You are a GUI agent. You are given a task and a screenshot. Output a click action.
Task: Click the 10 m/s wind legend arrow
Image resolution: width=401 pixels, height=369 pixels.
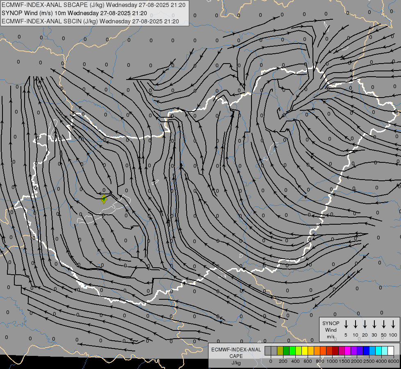pyautogui.click(x=356, y=324)
